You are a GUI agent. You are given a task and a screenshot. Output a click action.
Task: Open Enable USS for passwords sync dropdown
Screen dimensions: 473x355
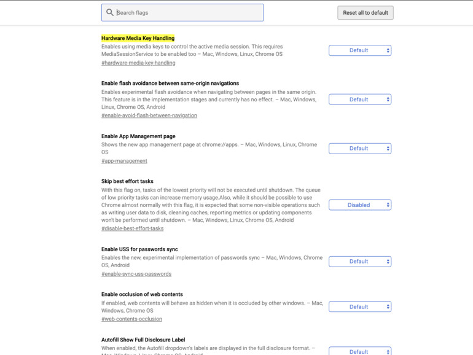click(x=360, y=262)
